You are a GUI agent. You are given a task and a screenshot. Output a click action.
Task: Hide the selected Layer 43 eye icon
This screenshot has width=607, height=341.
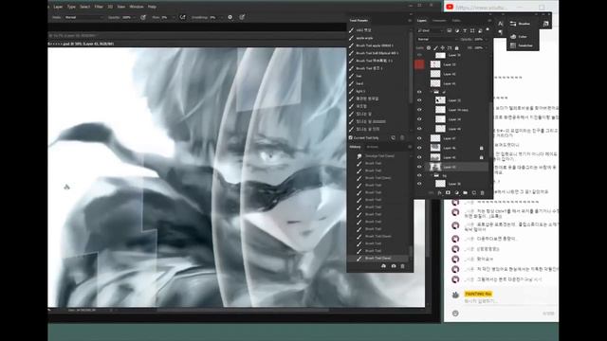tap(419, 167)
